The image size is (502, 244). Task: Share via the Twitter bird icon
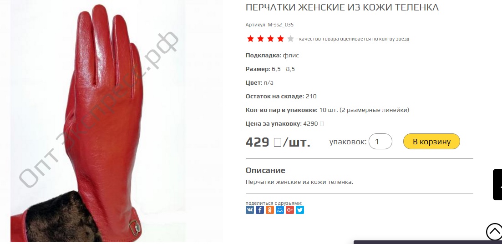300,210
